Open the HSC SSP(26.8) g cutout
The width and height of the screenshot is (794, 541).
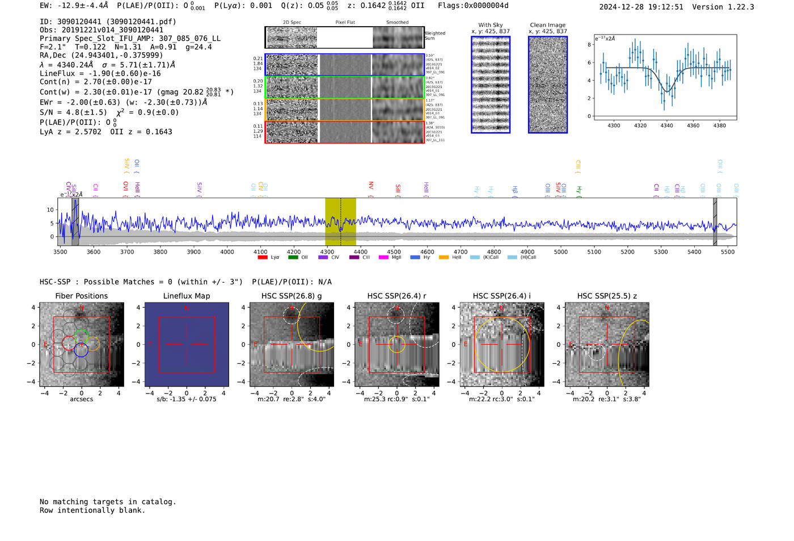(x=292, y=345)
